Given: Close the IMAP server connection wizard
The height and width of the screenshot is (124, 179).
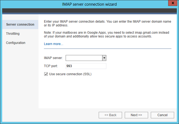Looking at the screenshot, I should point(172,3).
